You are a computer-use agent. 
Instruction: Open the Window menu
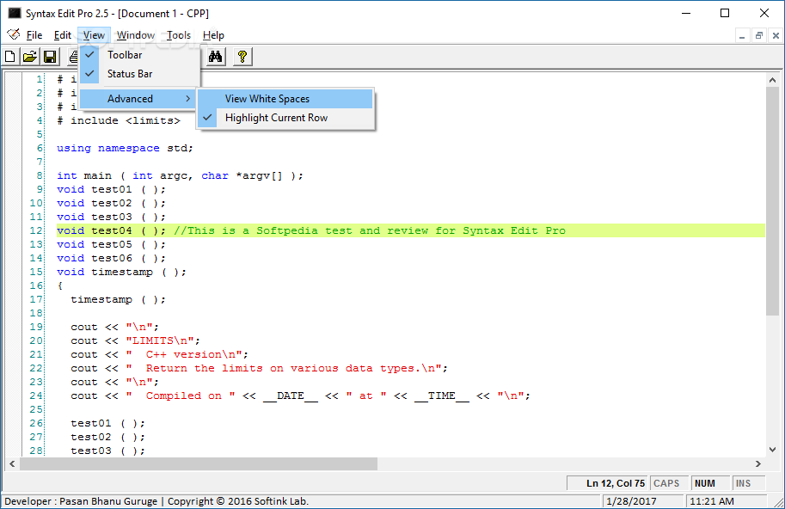pyautogui.click(x=136, y=35)
